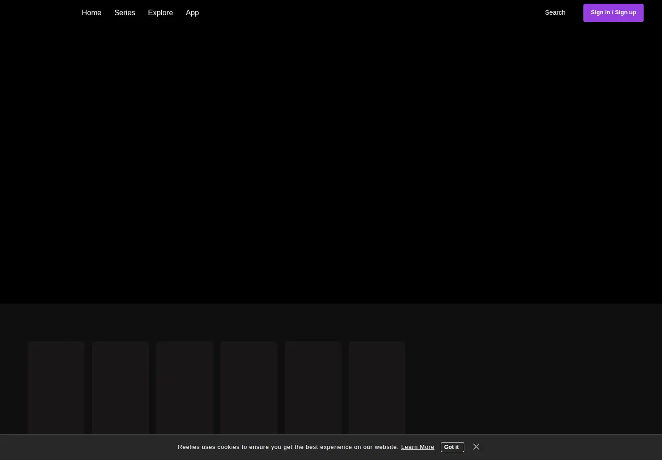The height and width of the screenshot is (460, 662).
Task: Open the Learn More cookie link
Action: pos(417,447)
